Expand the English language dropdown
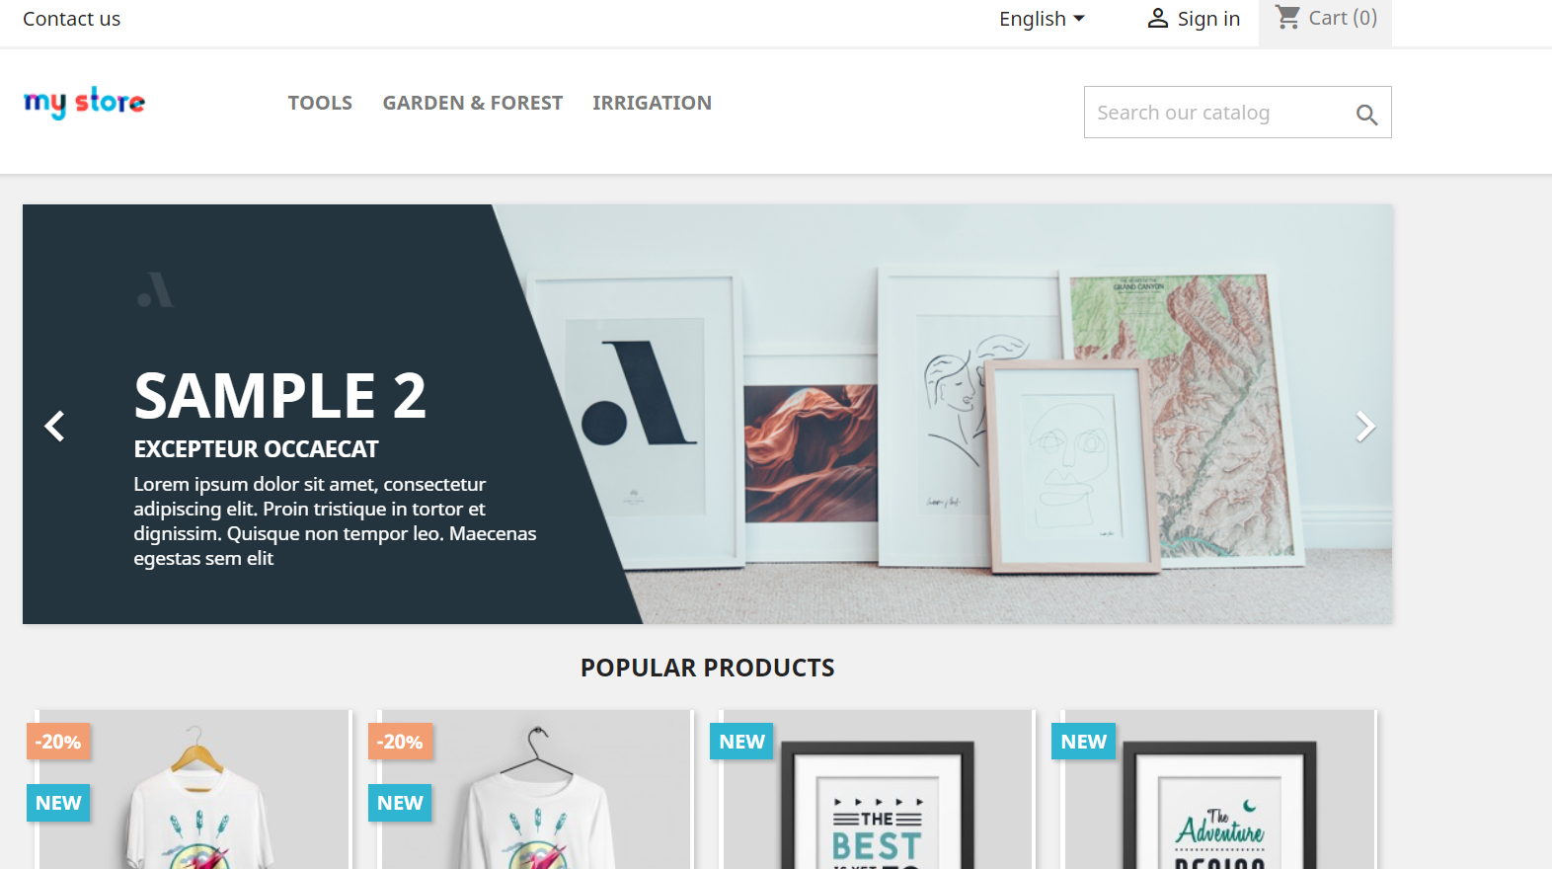1552x869 pixels. [1042, 19]
